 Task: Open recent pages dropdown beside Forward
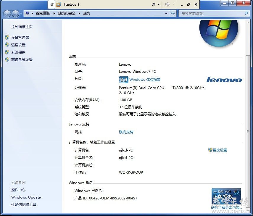click(x=21, y=14)
